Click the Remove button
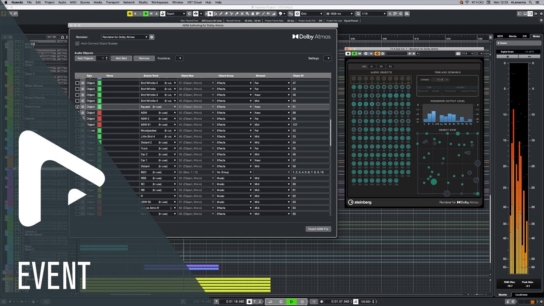This screenshot has width=544, height=306. (144, 58)
